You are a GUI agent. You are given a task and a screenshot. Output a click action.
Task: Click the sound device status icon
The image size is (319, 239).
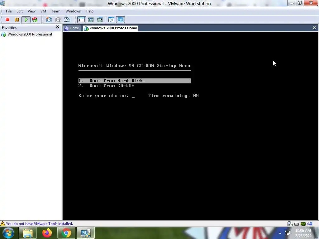click(x=309, y=224)
